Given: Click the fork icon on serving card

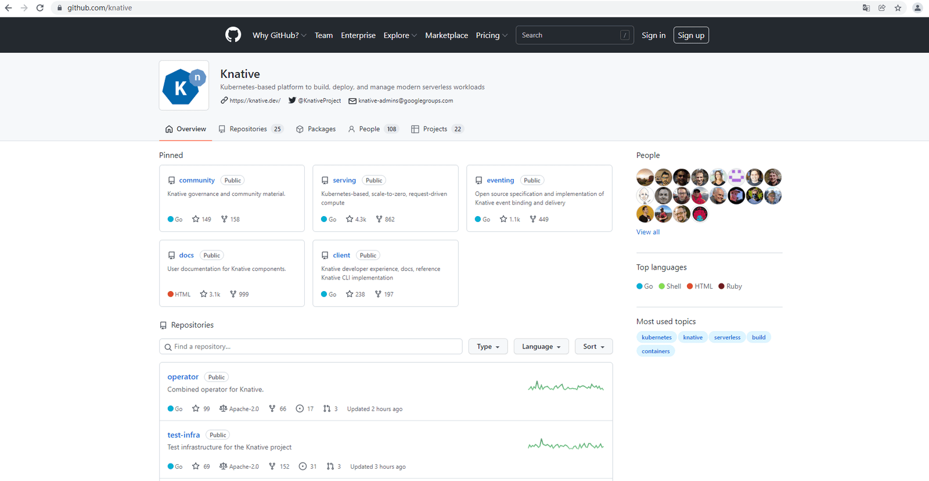Looking at the screenshot, I should click(x=379, y=219).
